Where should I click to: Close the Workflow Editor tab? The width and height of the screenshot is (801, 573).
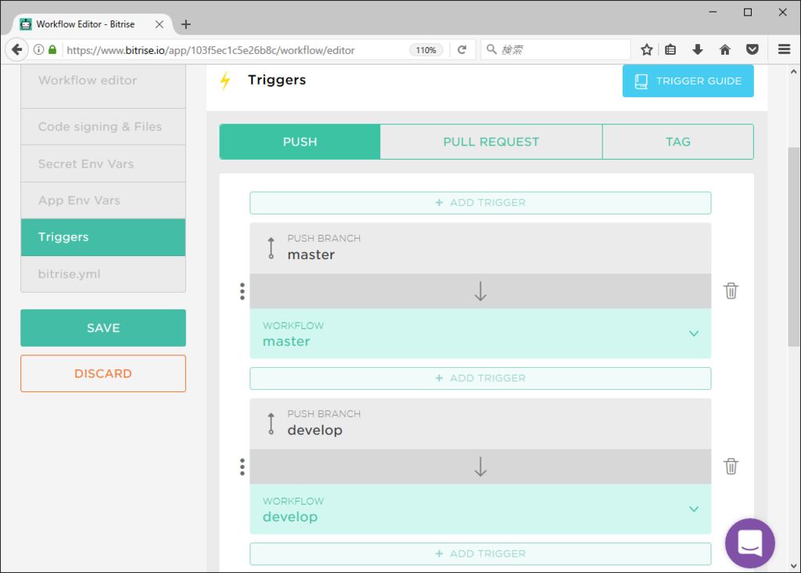tap(160, 24)
